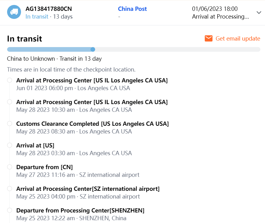Viewport: 265px width, 223px height.
Task: Click the Jun 01 checkpoint marker dot
Action: pyautogui.click(x=10, y=80)
